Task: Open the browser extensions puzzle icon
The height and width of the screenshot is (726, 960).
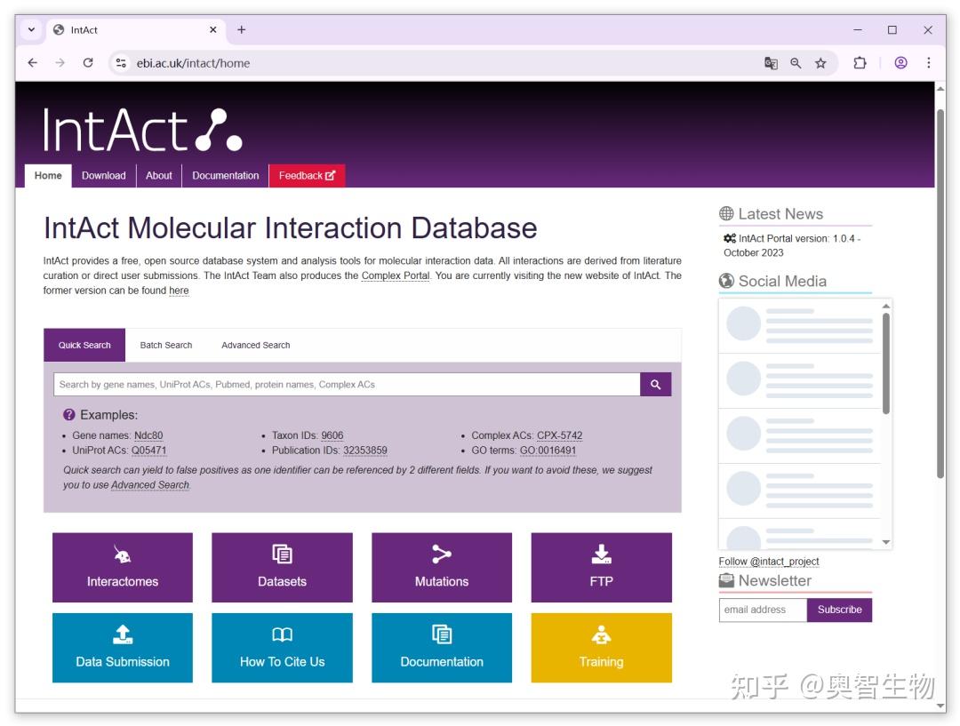Action: pyautogui.click(x=860, y=63)
